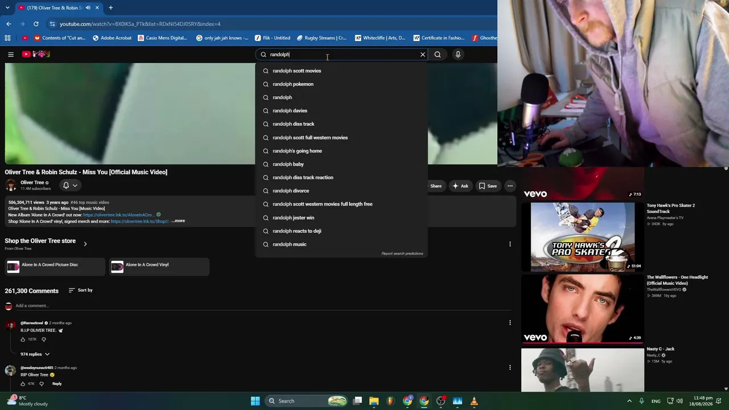
Task: Open the tab search dropdown arrow
Action: 7,8
